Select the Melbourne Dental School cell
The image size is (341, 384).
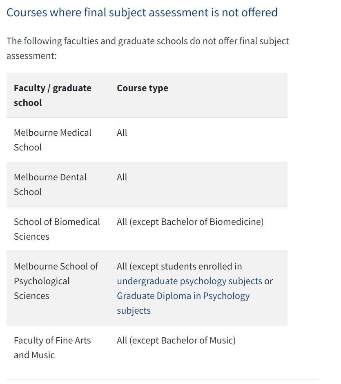click(50, 184)
